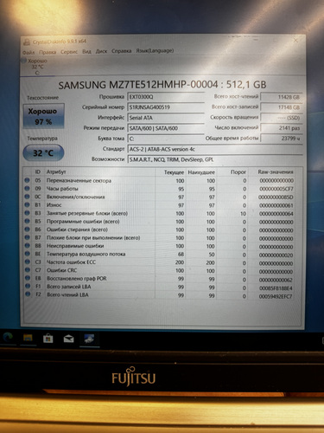This screenshot has height=433, width=324.
Task: Click the Серийный номер field value
Action: (x=166, y=107)
